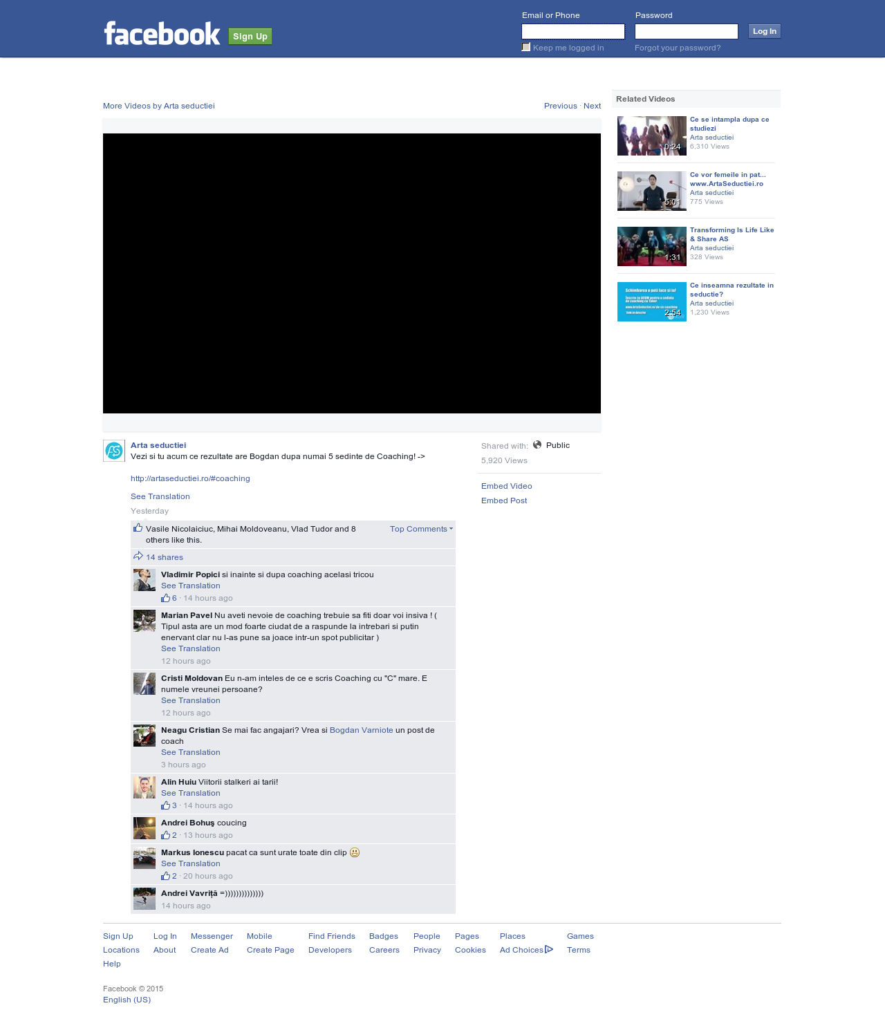Click the Embed Video link
The height and width of the screenshot is (1019, 885).
(x=507, y=486)
